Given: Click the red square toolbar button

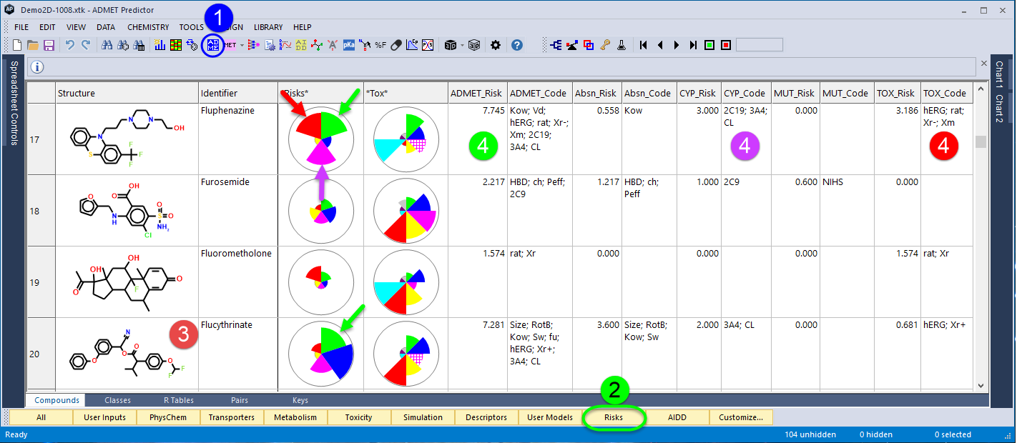Looking at the screenshot, I should pos(726,45).
